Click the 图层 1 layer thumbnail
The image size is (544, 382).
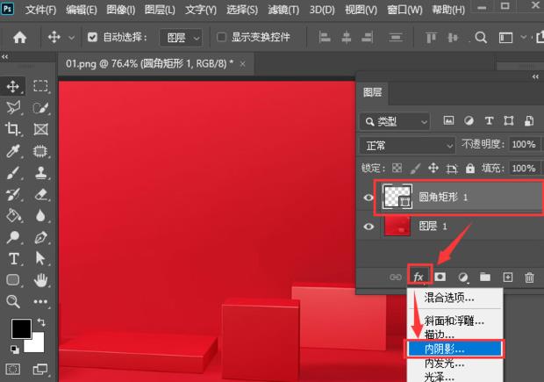(397, 227)
